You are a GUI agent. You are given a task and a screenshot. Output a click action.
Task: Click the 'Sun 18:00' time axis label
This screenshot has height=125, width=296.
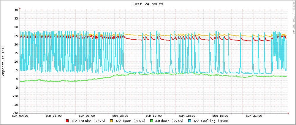click(221, 116)
